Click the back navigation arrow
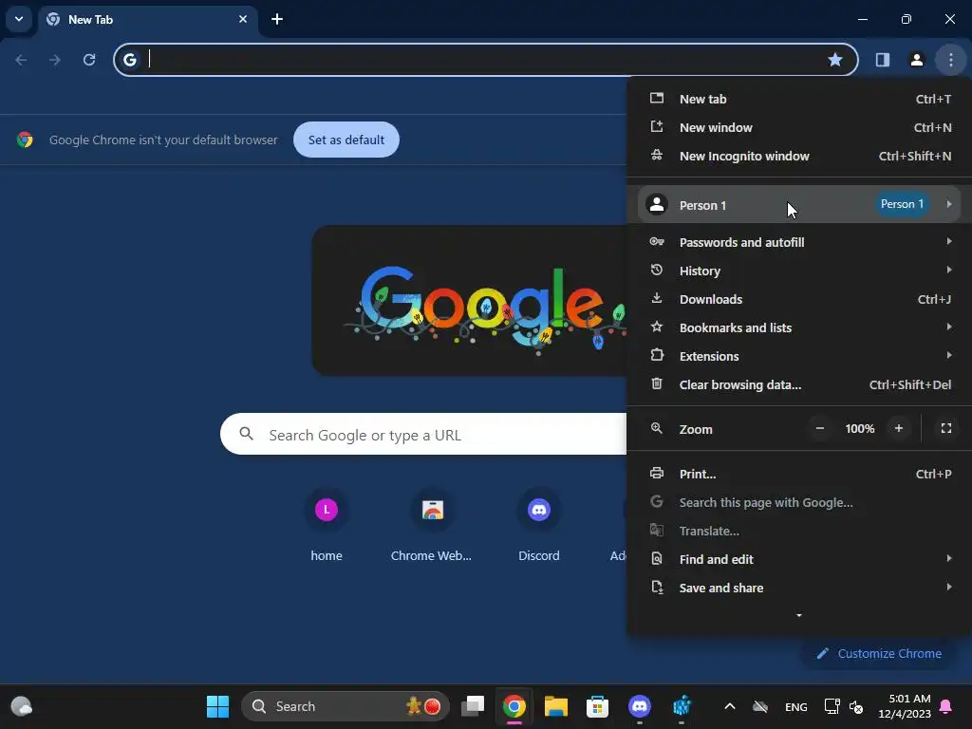The width and height of the screenshot is (972, 729). [21, 60]
